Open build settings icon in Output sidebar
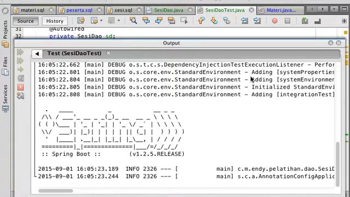The height and width of the screenshot is (197, 350). pyautogui.click(x=21, y=96)
